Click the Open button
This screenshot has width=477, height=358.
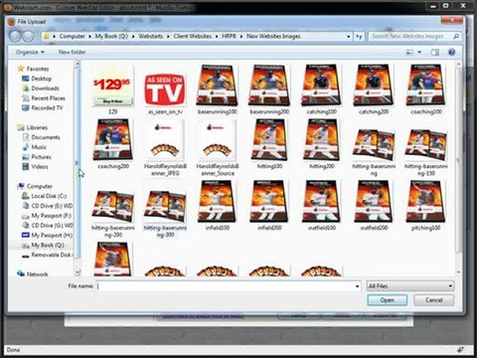(388, 300)
